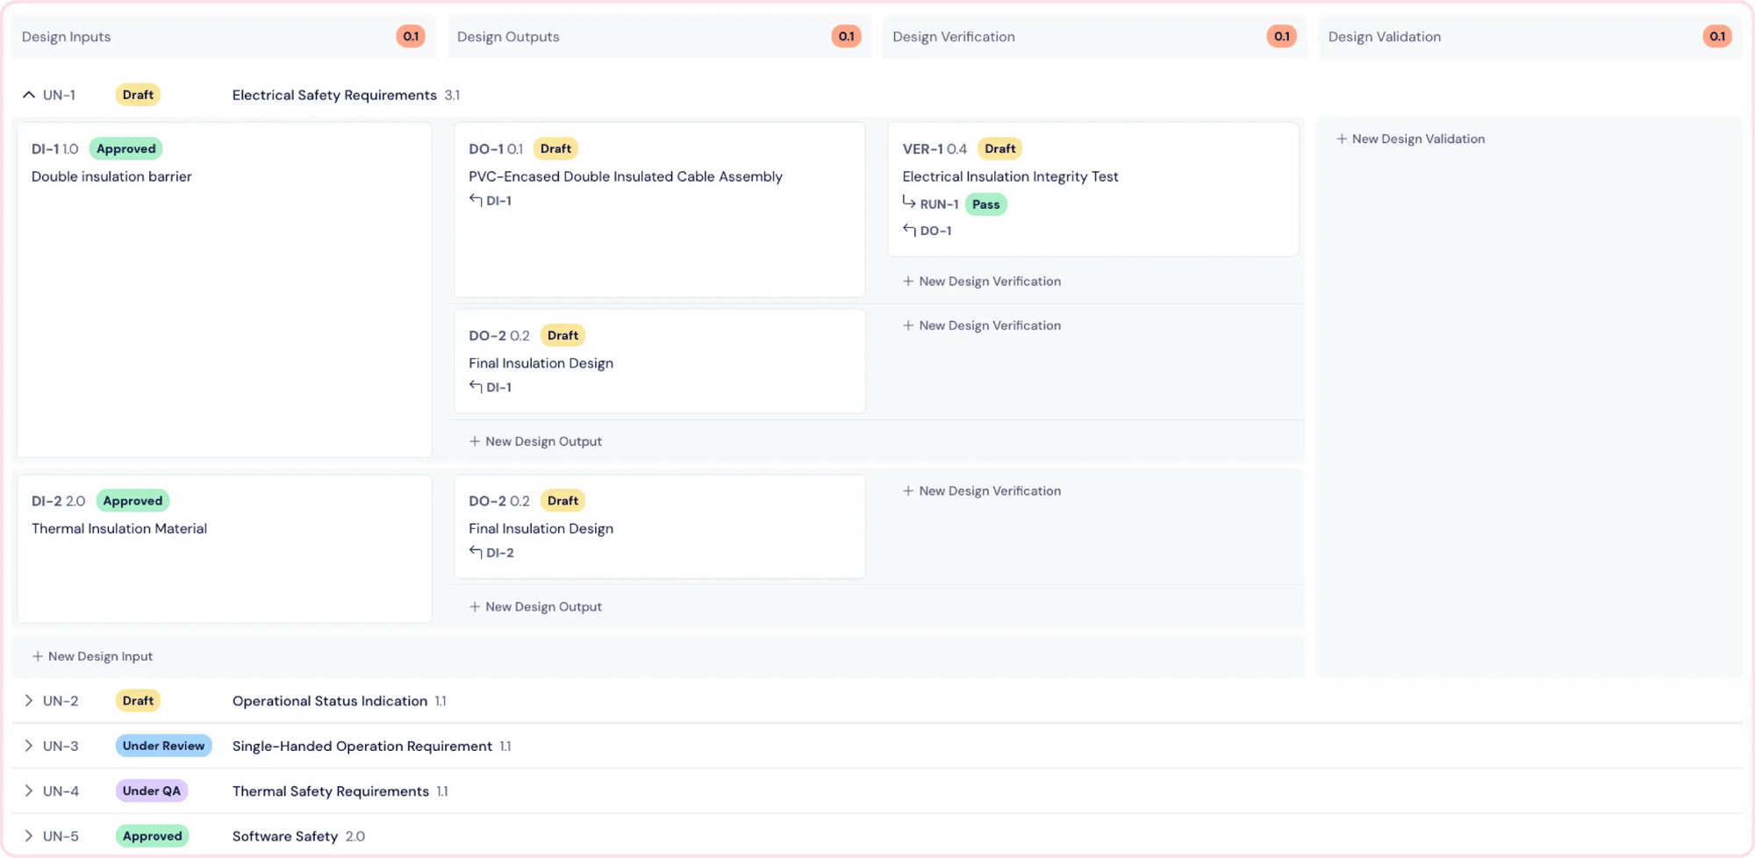Click the plus icon for New Design Input
The width and height of the screenshot is (1755, 858).
(38, 656)
